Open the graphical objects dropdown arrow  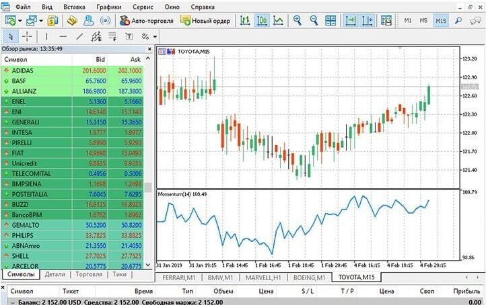point(155,37)
